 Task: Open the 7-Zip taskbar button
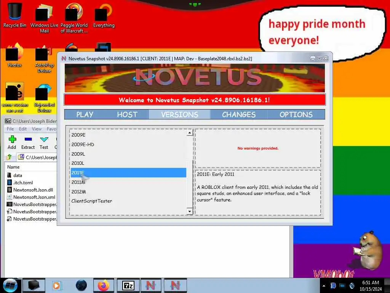(128, 285)
